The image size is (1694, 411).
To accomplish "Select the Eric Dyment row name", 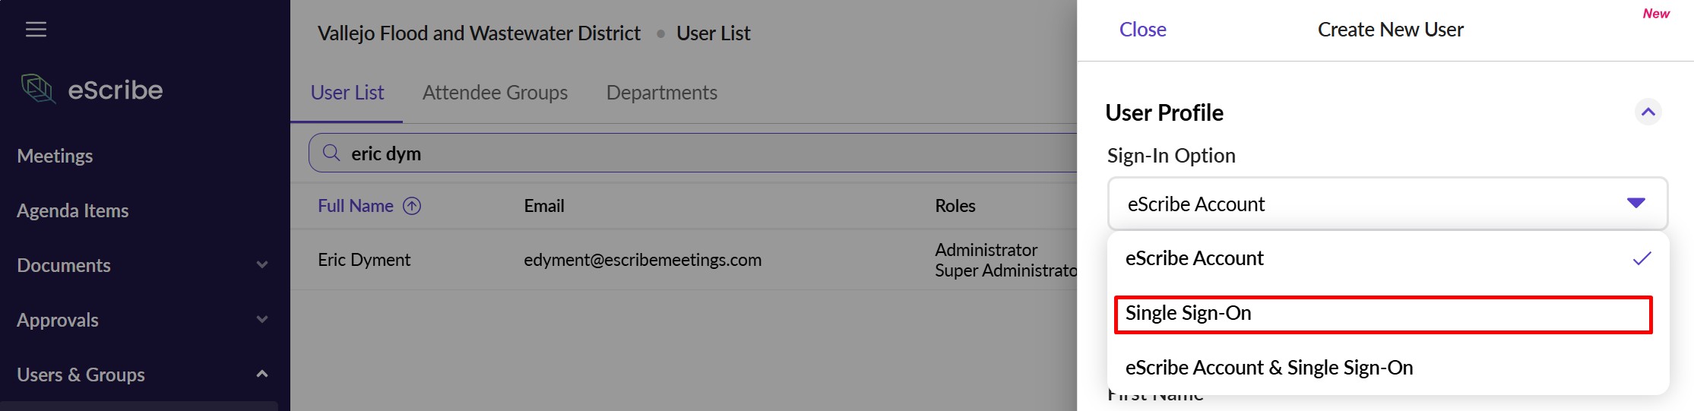I will (364, 260).
